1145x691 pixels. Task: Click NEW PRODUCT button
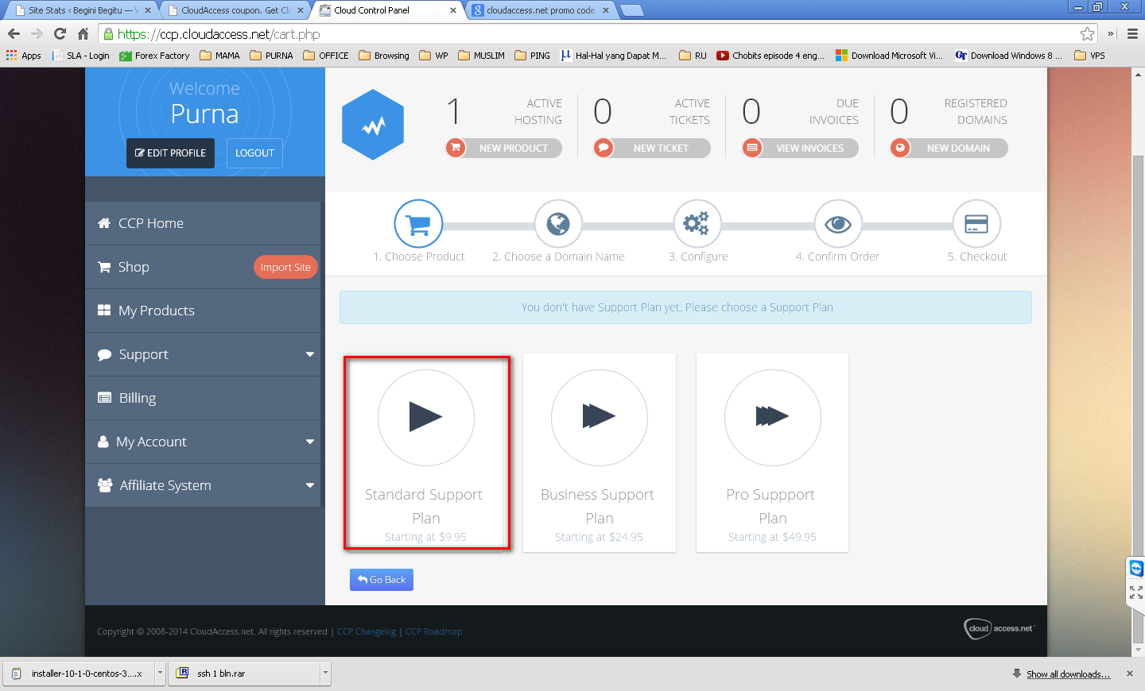pos(503,148)
